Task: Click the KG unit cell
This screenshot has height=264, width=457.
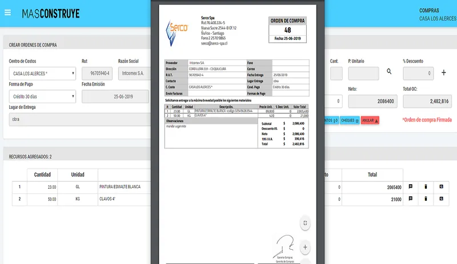Action: pyautogui.click(x=78, y=199)
